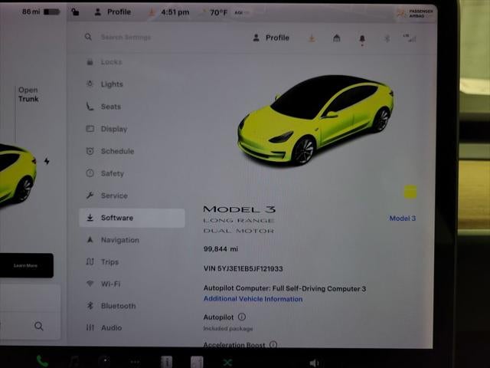Tap the phone icon in bottom dock
The height and width of the screenshot is (368, 490).
pos(42,360)
